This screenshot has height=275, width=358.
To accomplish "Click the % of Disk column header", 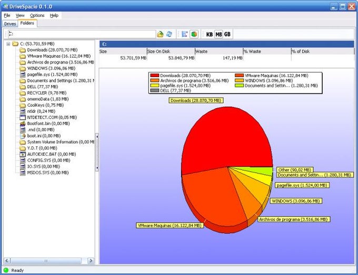I will (323, 51).
